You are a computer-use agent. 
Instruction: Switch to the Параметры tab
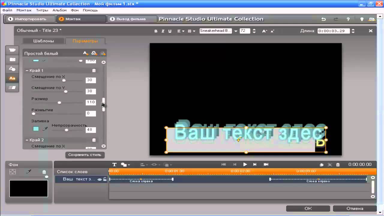pos(85,41)
